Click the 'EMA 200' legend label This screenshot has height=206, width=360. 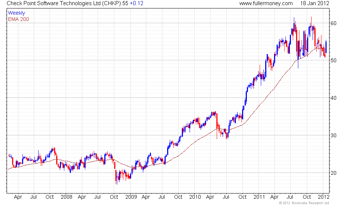click(x=18, y=19)
